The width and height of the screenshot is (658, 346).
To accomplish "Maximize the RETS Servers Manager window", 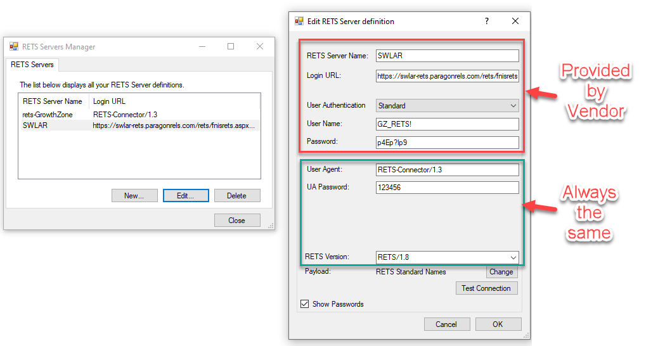I will click(231, 46).
